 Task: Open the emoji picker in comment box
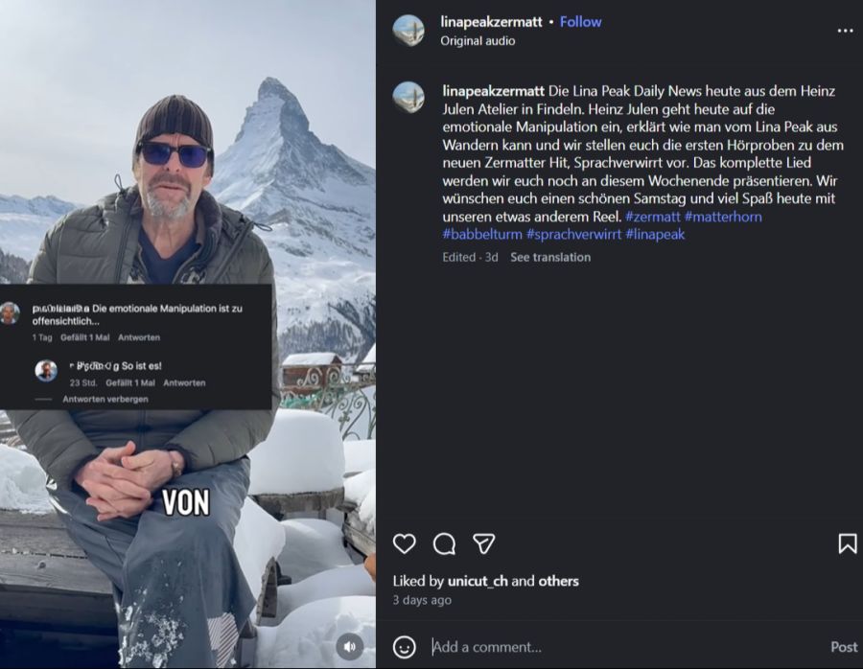coord(405,647)
